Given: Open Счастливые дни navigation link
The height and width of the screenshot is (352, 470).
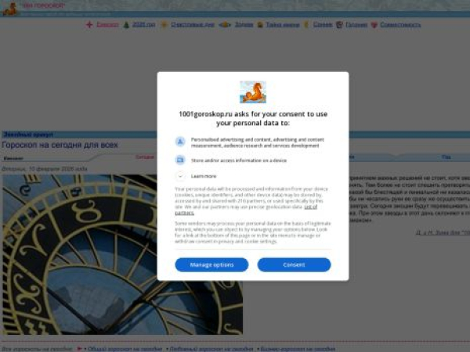Looking at the screenshot, I should [x=193, y=25].
